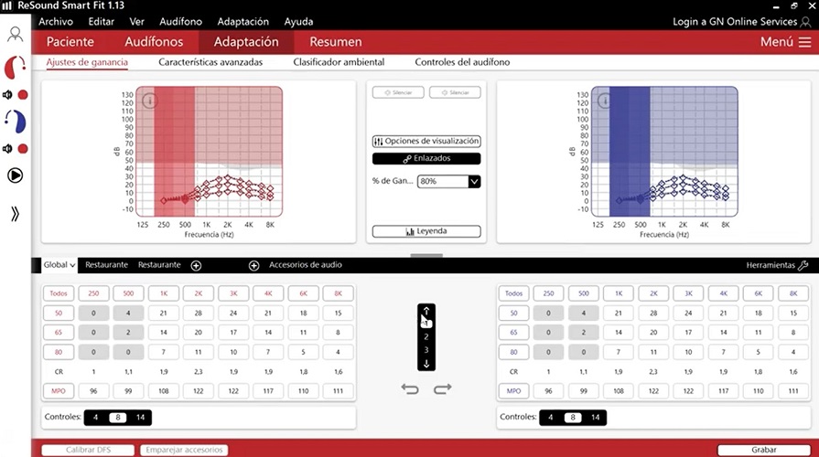The height and width of the screenshot is (457, 819).
Task: Open the Audífono menu
Action: [x=180, y=21]
